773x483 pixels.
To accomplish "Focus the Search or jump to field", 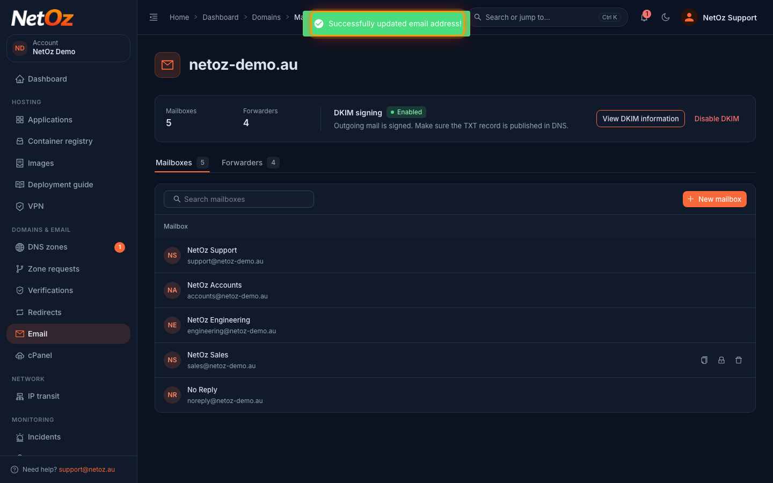I will (x=548, y=17).
